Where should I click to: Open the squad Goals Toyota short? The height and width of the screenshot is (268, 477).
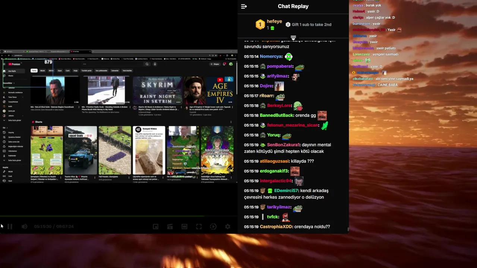(80, 150)
